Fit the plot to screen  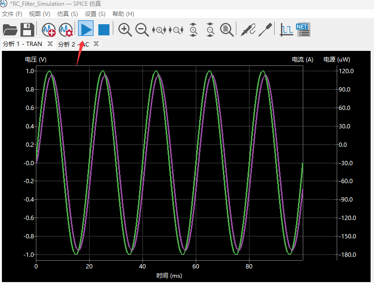(226, 30)
